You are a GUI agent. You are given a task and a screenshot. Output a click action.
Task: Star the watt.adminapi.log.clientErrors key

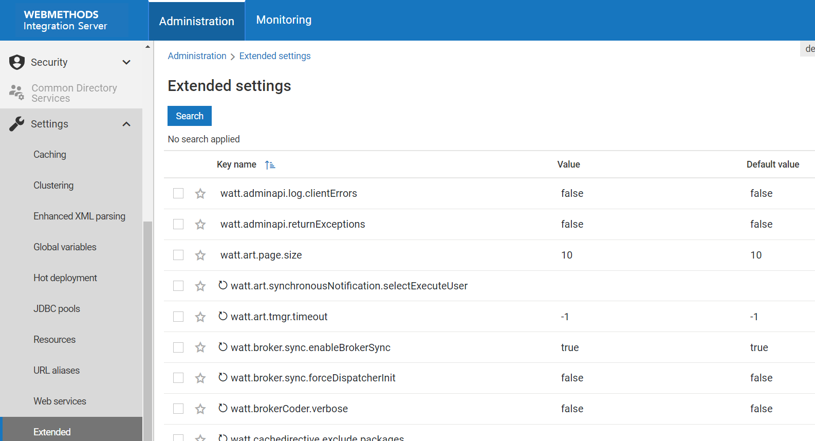[x=200, y=194]
